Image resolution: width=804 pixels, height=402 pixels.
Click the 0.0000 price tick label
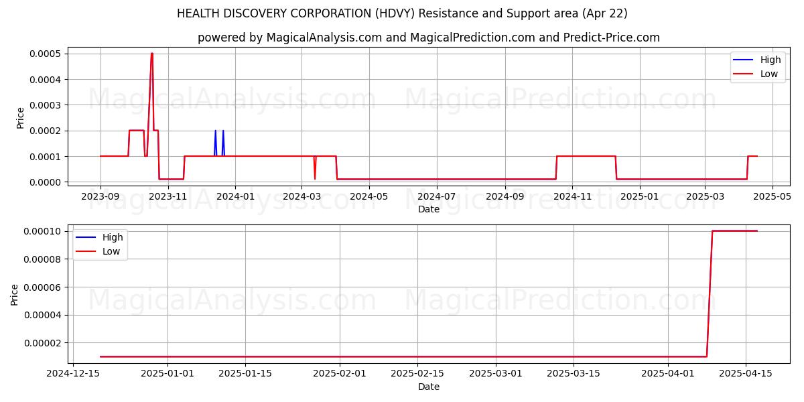(46, 182)
